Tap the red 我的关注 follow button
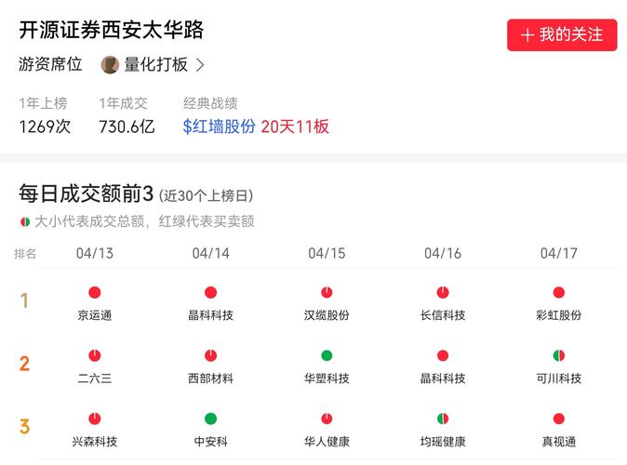 click(x=562, y=34)
